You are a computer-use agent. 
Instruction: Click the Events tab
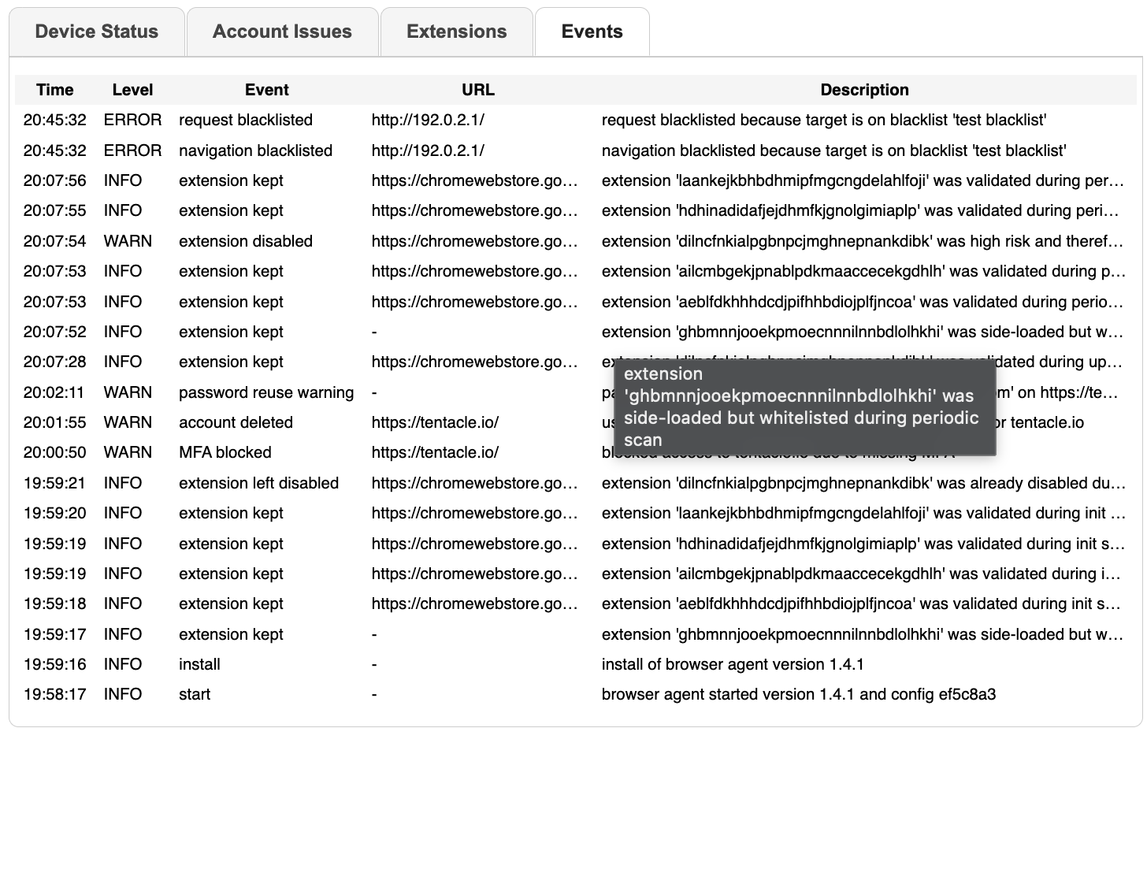click(x=592, y=32)
